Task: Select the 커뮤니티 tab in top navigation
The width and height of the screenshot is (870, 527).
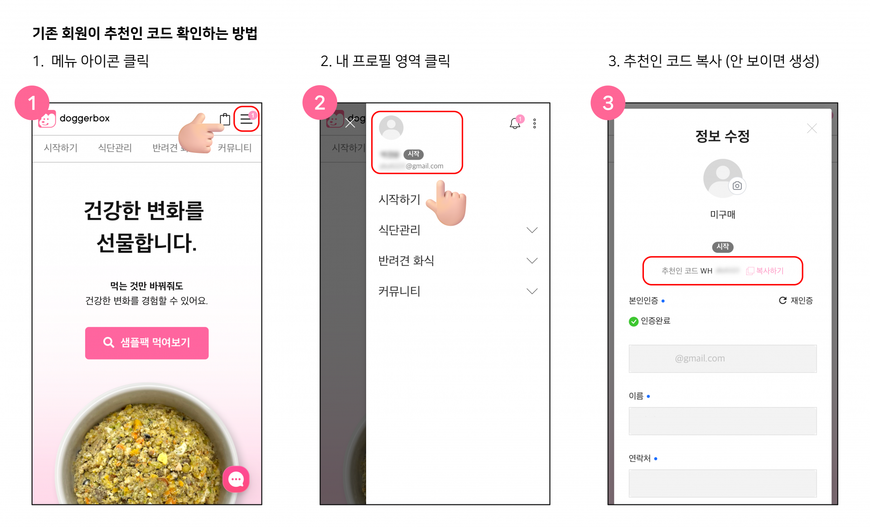Action: (235, 148)
